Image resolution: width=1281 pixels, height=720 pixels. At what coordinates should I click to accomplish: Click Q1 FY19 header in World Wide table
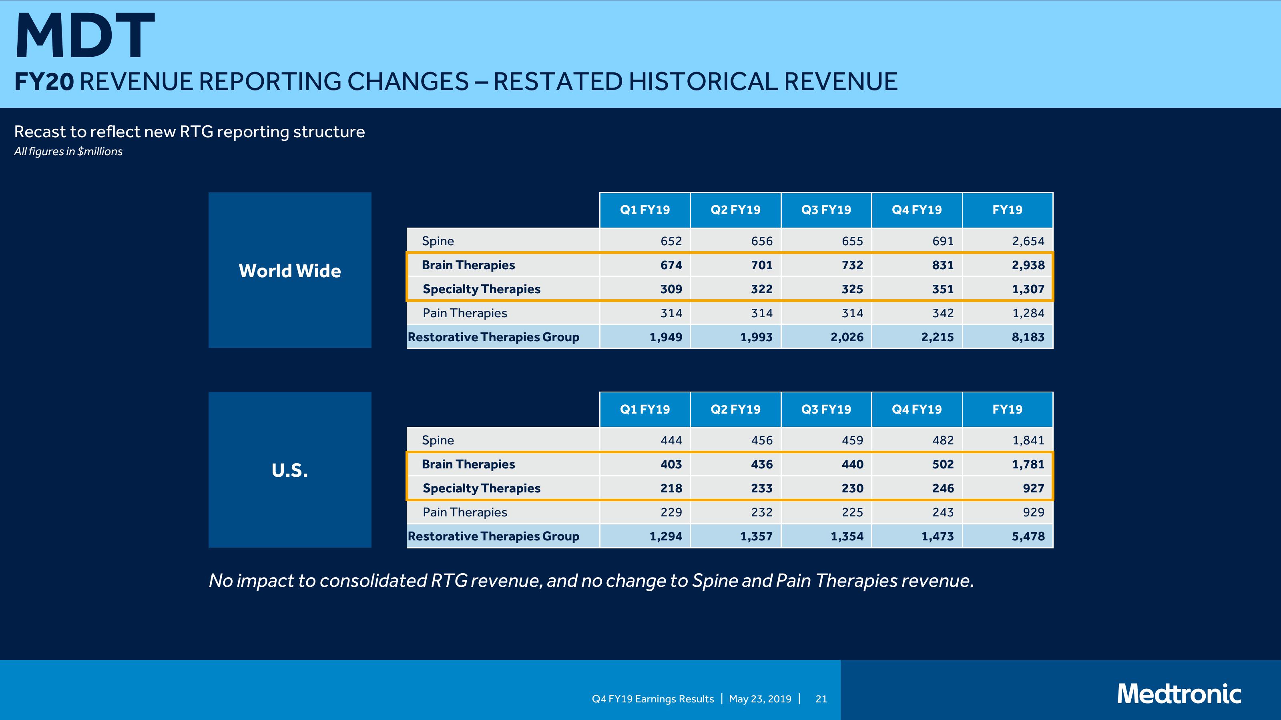point(645,210)
